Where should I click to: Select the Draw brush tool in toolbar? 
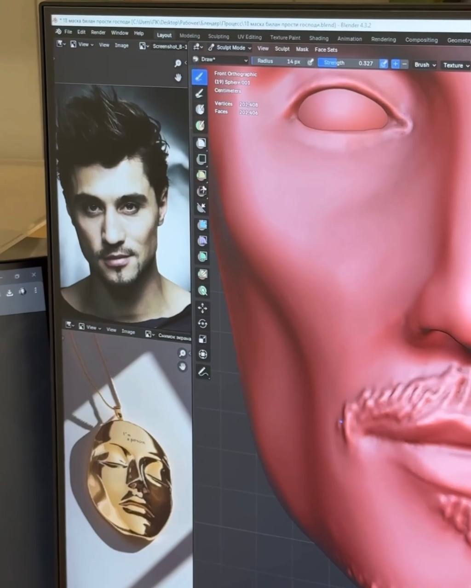[199, 77]
